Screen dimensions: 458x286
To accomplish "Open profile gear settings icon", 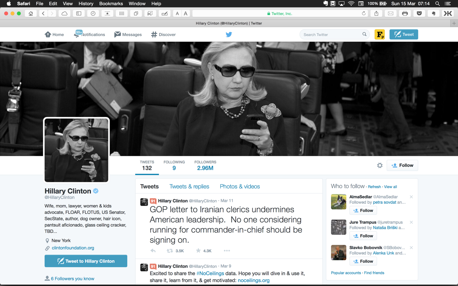I will point(380,165).
